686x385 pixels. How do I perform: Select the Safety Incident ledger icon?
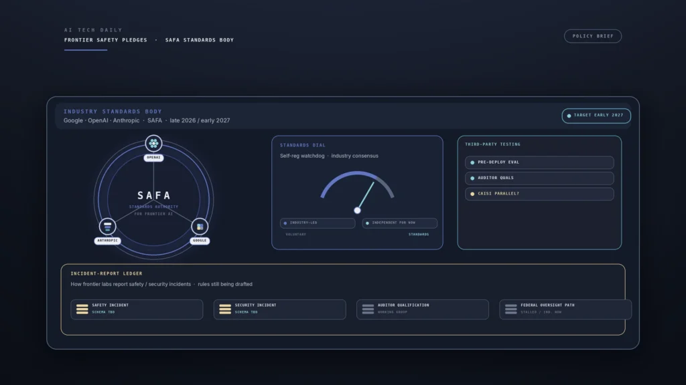point(82,309)
